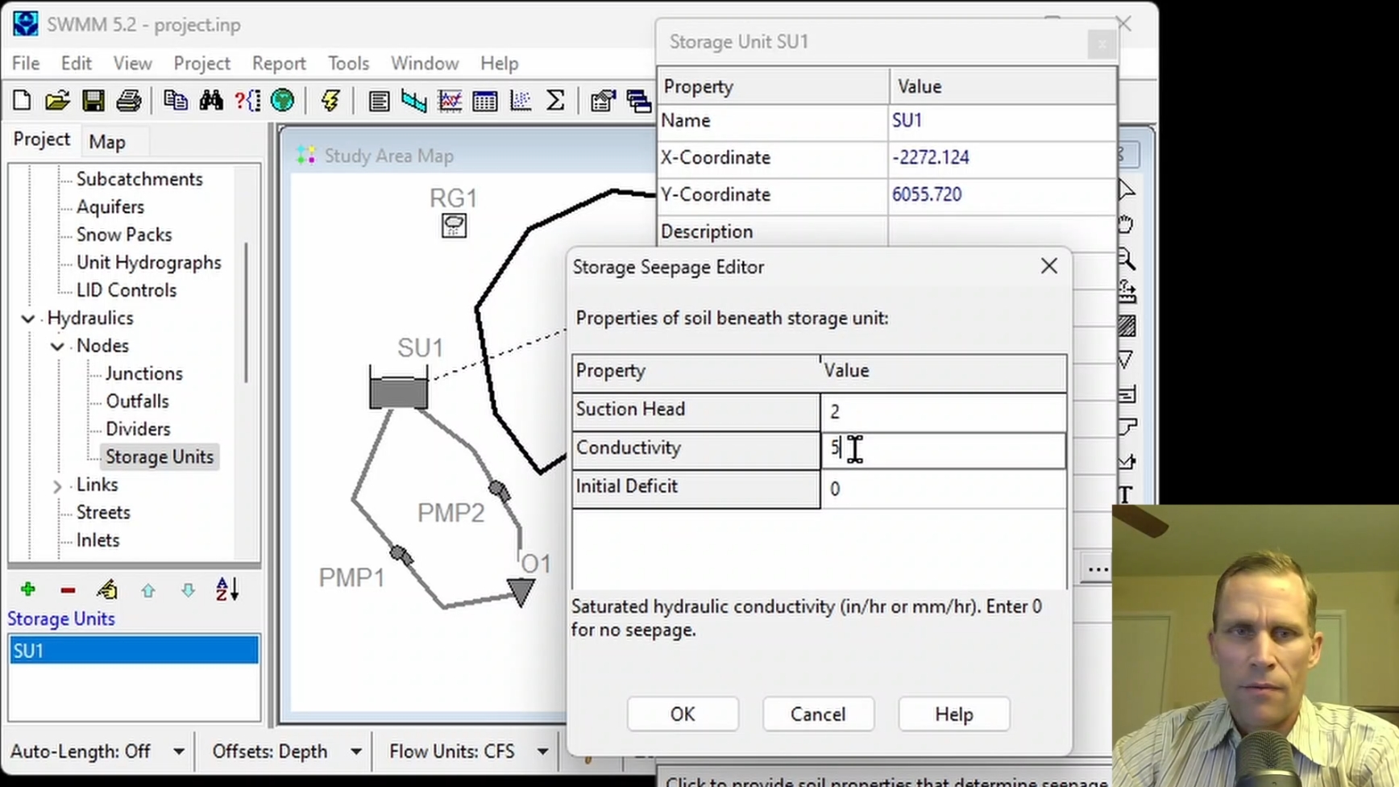
Task: Save the project using floppy icon
Action: 93,101
